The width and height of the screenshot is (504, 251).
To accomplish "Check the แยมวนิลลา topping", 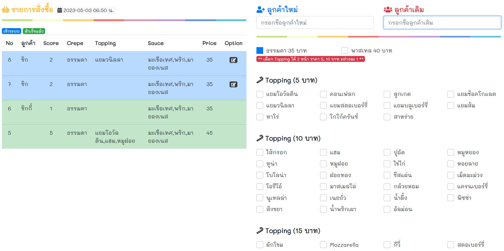I will click(x=260, y=106).
